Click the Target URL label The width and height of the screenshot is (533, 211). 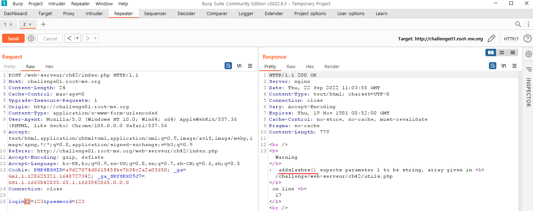(x=440, y=39)
